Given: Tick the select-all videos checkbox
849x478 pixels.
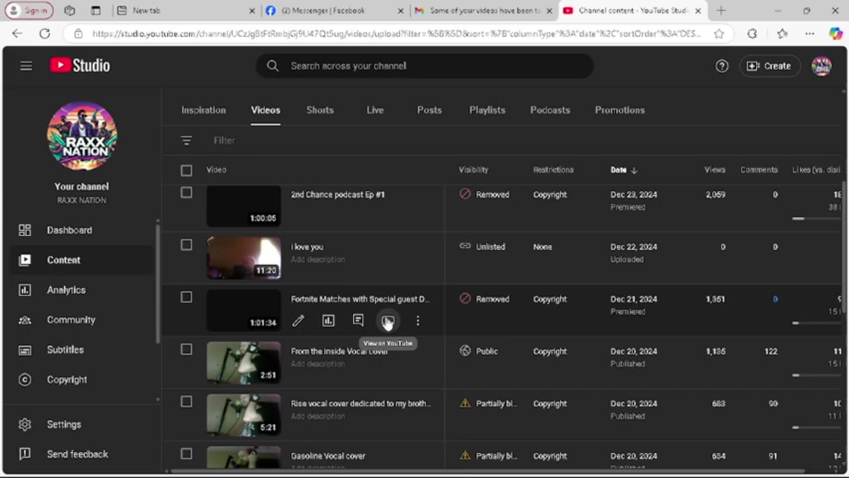Looking at the screenshot, I should 186,171.
